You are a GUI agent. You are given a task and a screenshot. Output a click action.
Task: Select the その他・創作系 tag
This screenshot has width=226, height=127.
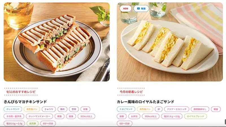14,116
